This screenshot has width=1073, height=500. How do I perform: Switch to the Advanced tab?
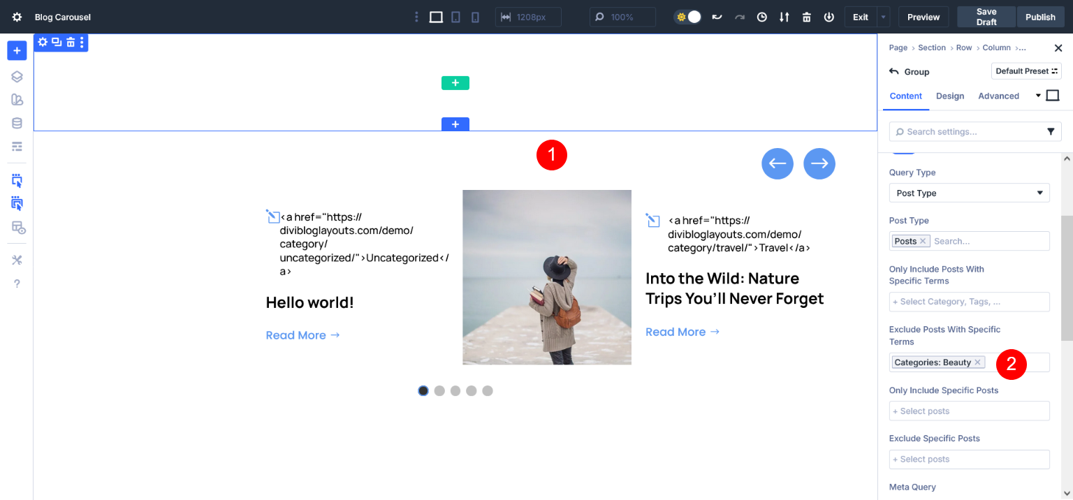coord(998,96)
